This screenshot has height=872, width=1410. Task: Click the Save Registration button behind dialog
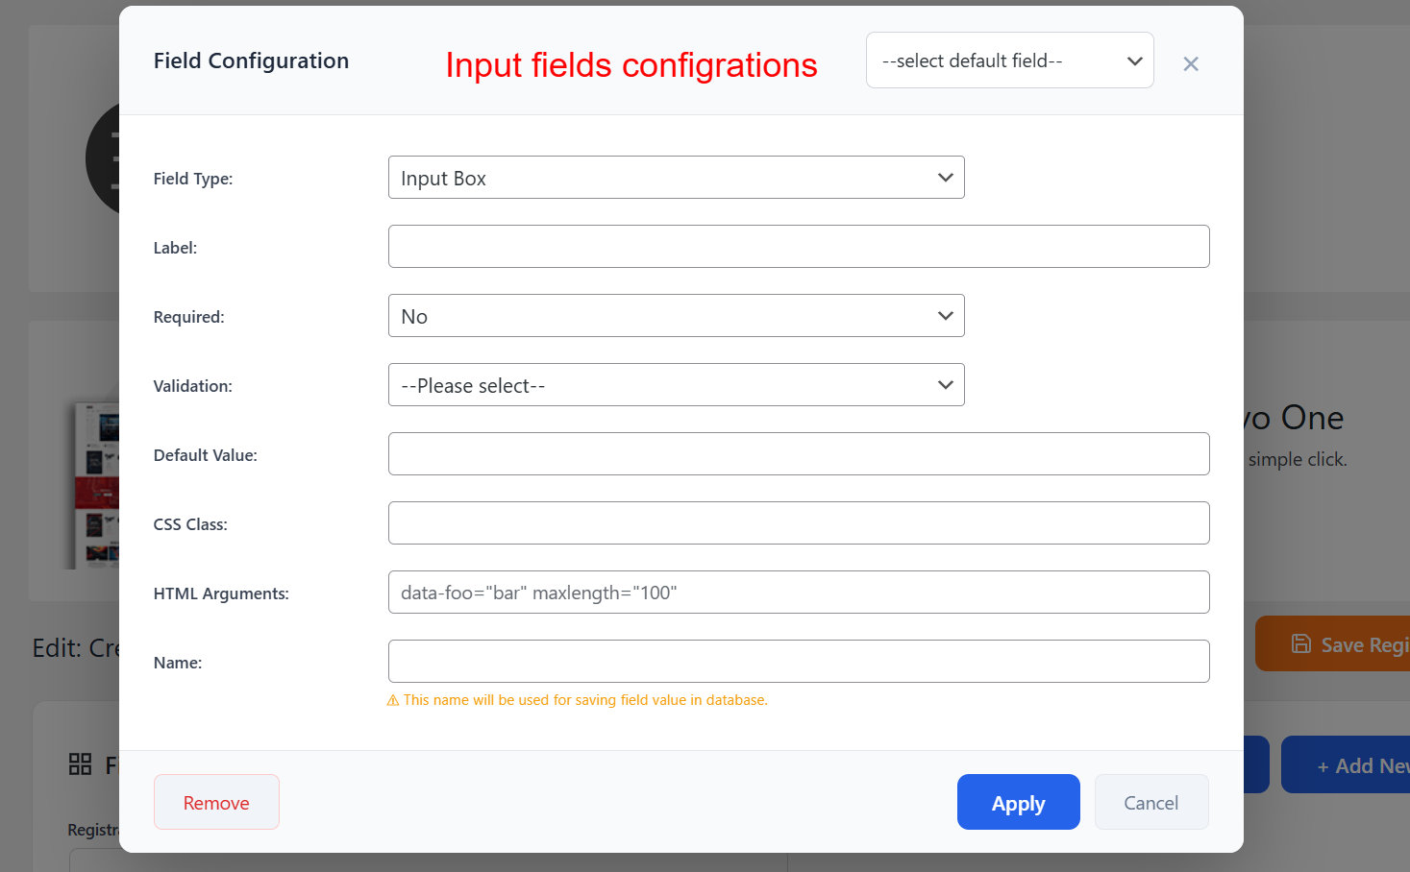pyautogui.click(x=1332, y=643)
